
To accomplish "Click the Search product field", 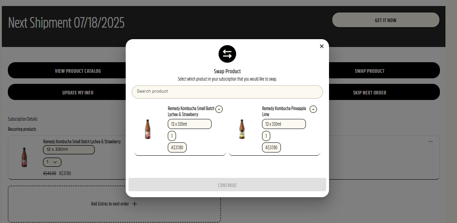I will point(227,92).
